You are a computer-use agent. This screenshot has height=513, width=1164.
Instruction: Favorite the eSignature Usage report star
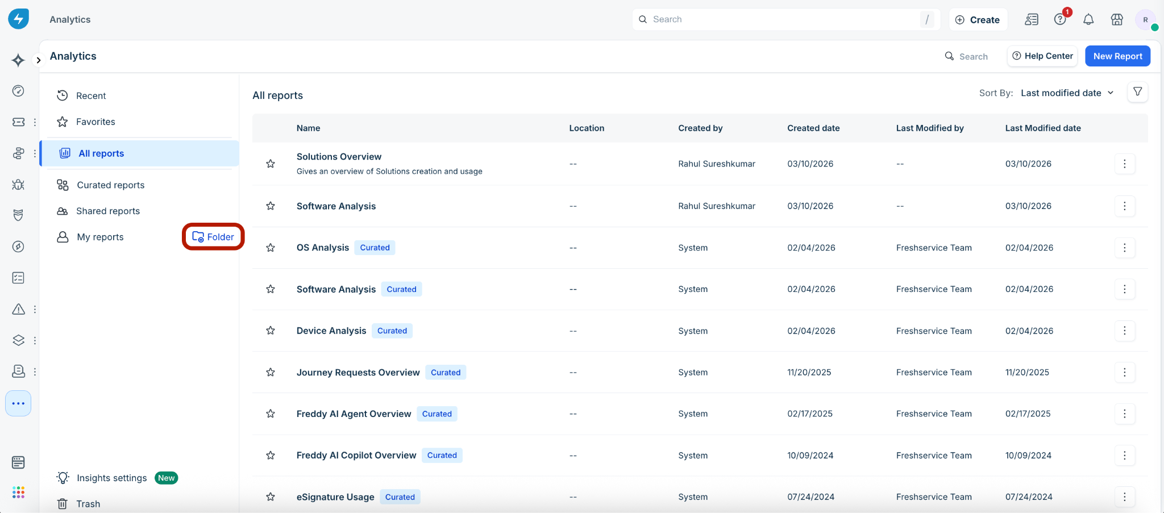click(271, 497)
